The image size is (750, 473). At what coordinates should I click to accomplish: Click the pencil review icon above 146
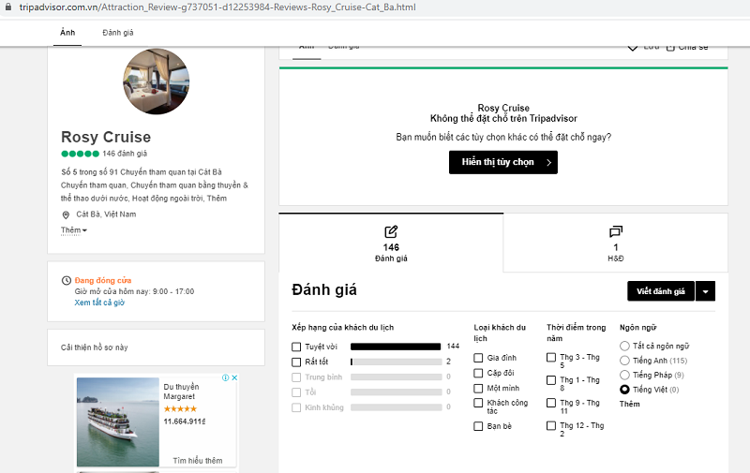(x=391, y=231)
